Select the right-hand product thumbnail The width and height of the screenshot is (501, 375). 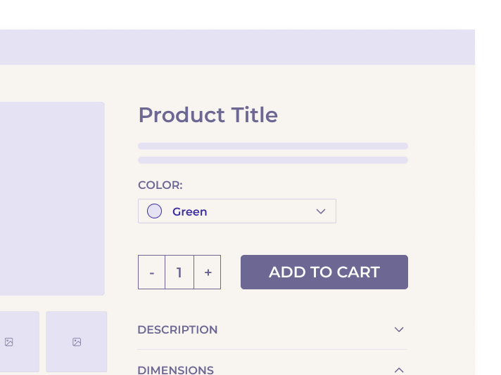77,341
